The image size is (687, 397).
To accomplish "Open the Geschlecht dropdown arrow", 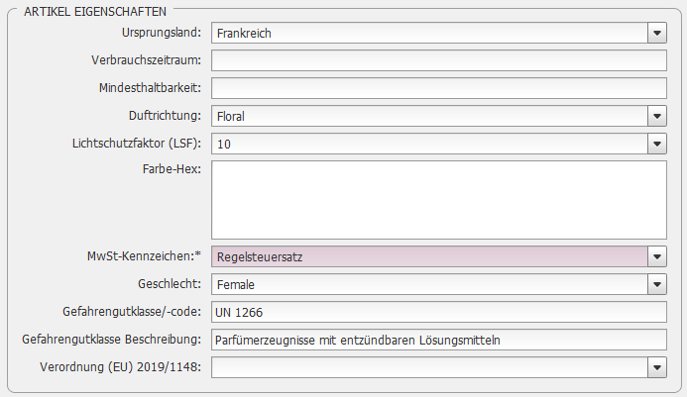I will pos(657,284).
